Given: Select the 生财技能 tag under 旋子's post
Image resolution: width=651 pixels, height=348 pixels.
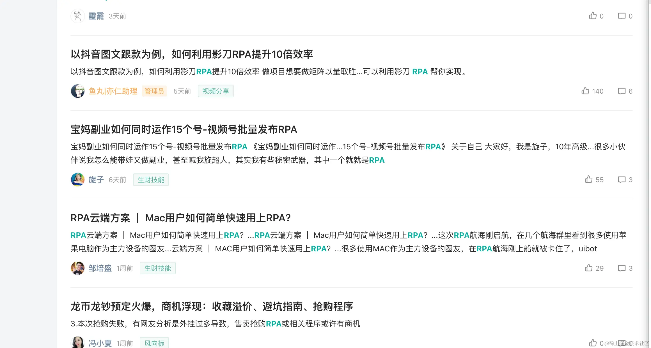Looking at the screenshot, I should 151,180.
